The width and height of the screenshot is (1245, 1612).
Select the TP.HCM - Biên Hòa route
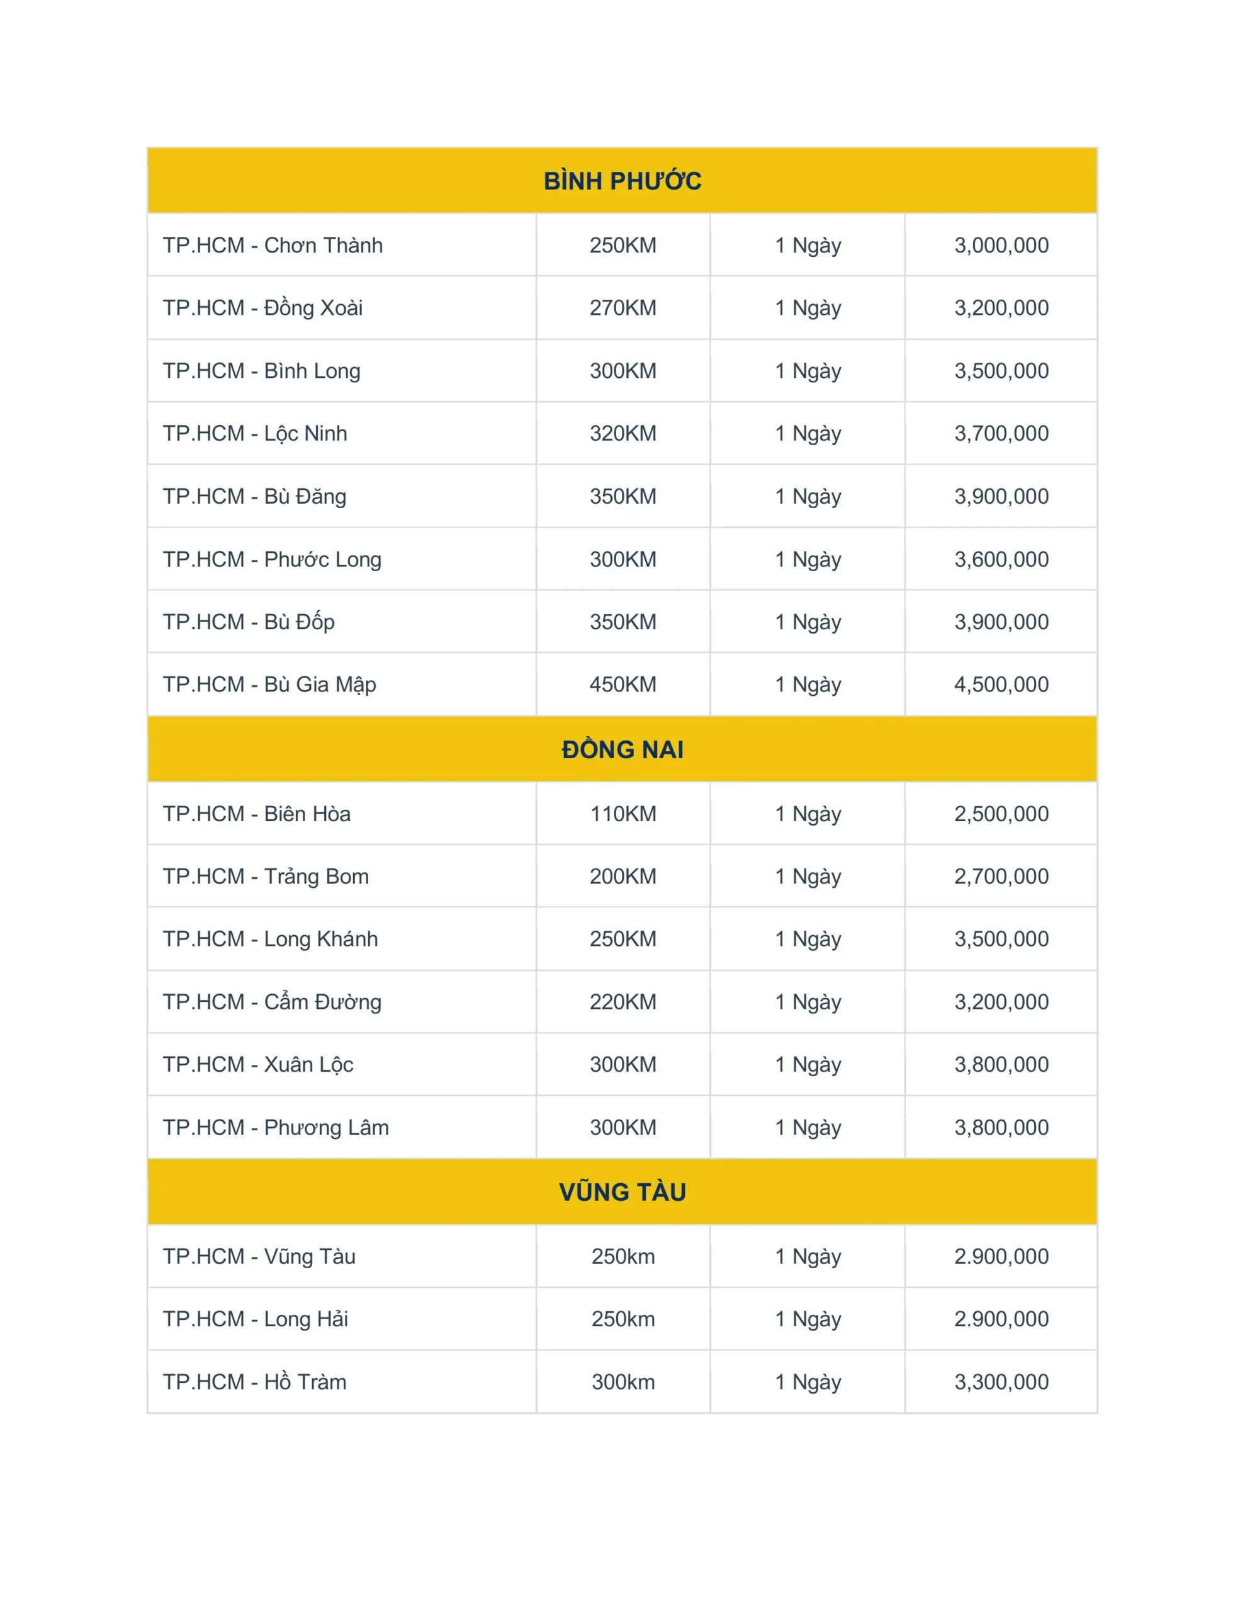click(x=256, y=814)
